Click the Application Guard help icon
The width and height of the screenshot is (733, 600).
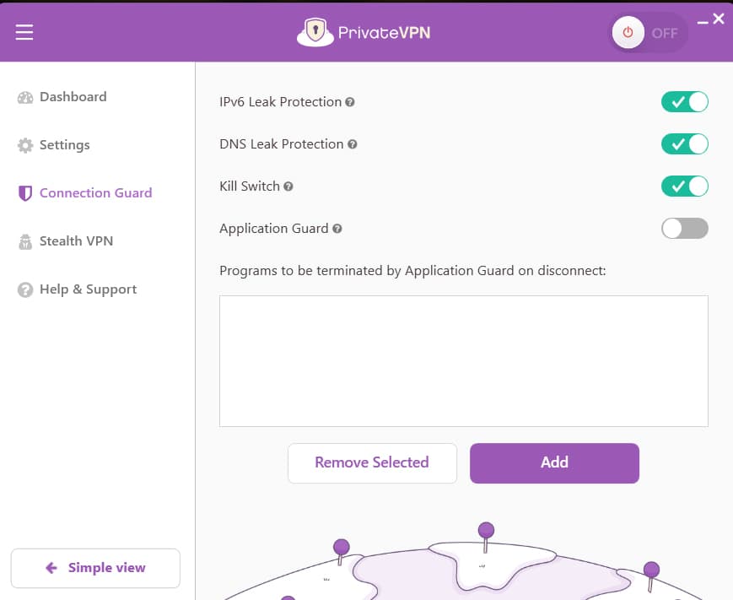pyautogui.click(x=337, y=229)
